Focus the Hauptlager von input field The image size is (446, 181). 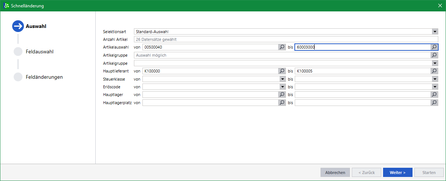pyautogui.click(x=210, y=95)
